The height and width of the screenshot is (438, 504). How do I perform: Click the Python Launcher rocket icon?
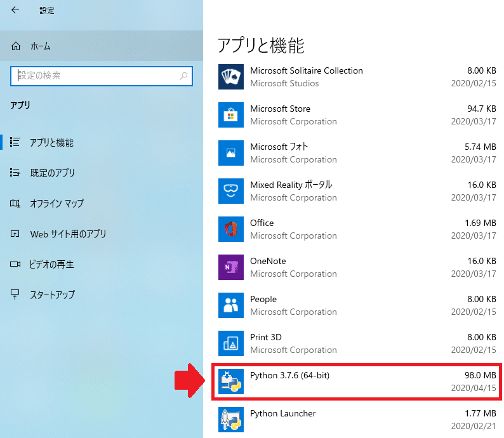[x=231, y=420]
